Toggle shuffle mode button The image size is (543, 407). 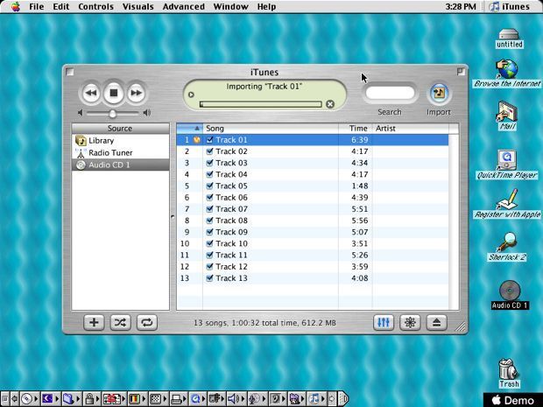120,323
